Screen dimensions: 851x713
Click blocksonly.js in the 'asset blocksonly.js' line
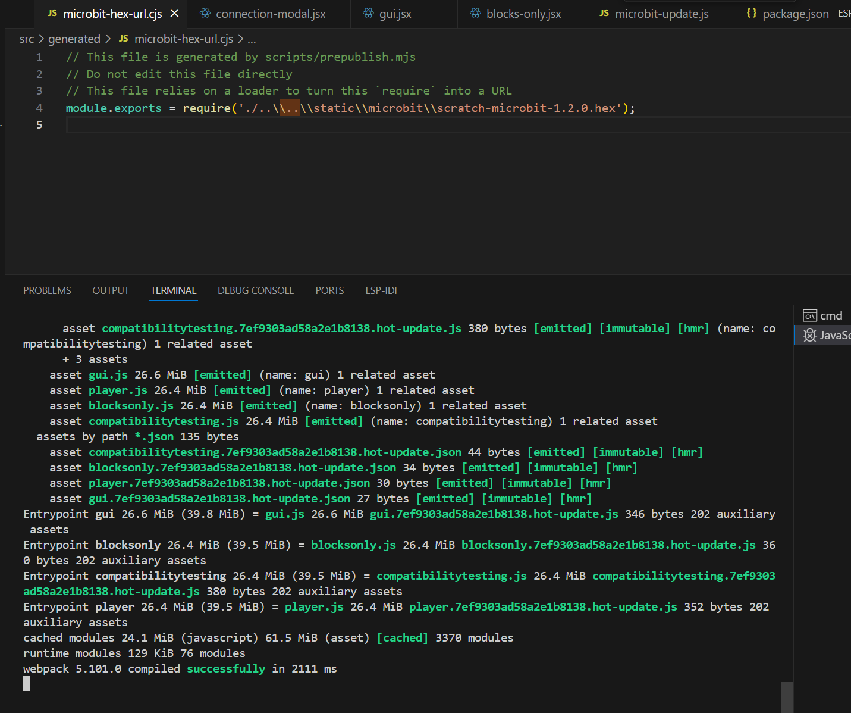pos(131,406)
